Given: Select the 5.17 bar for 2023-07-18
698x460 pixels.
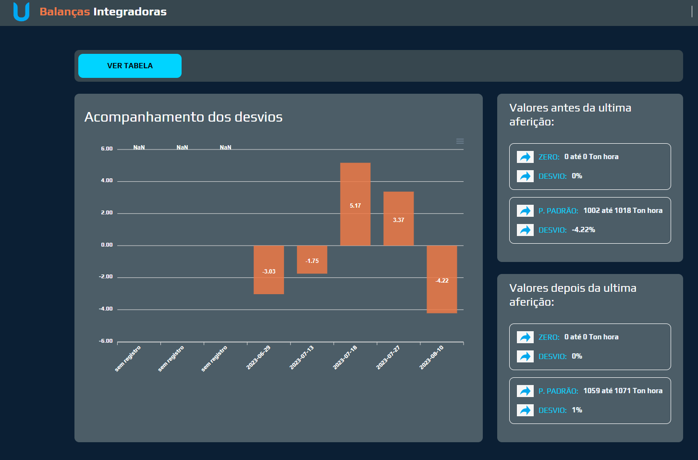Looking at the screenshot, I should point(355,204).
